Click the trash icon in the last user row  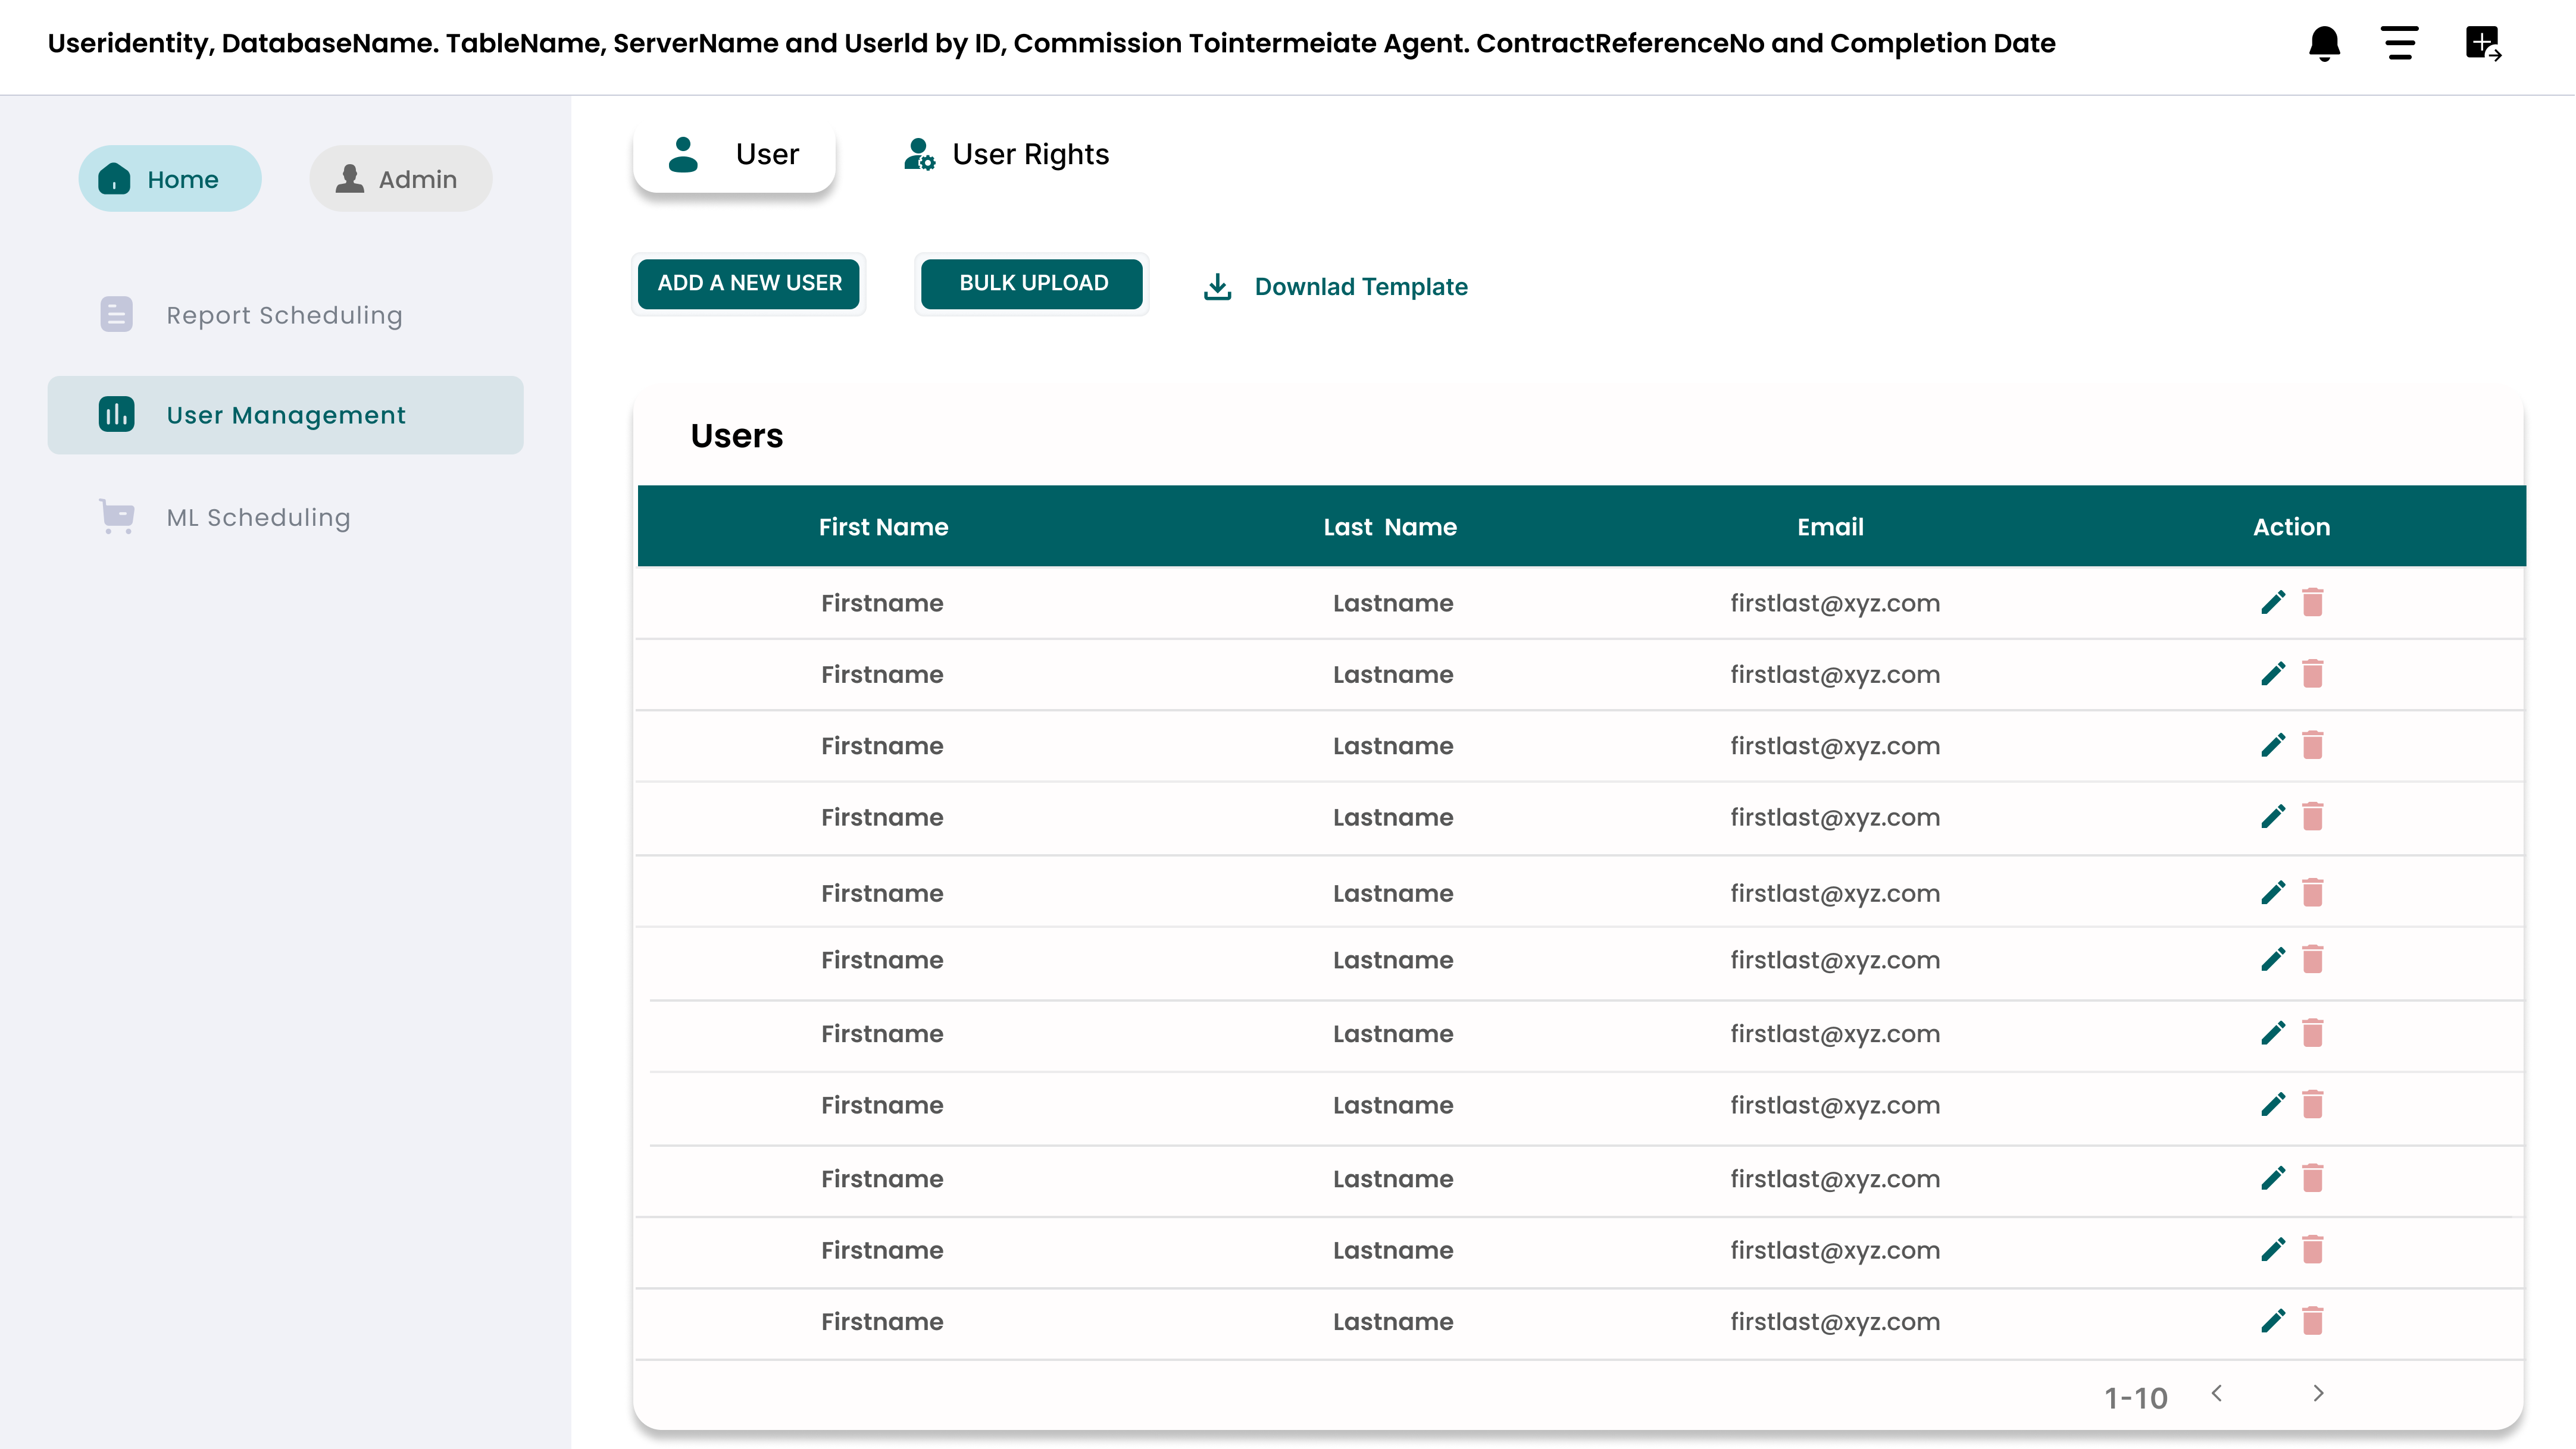coord(2312,1321)
